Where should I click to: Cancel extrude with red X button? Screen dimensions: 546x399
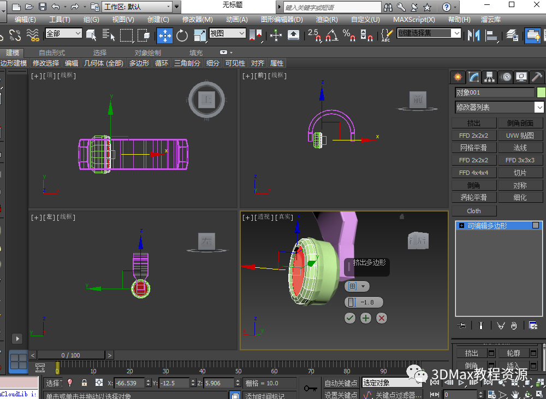[x=382, y=318]
